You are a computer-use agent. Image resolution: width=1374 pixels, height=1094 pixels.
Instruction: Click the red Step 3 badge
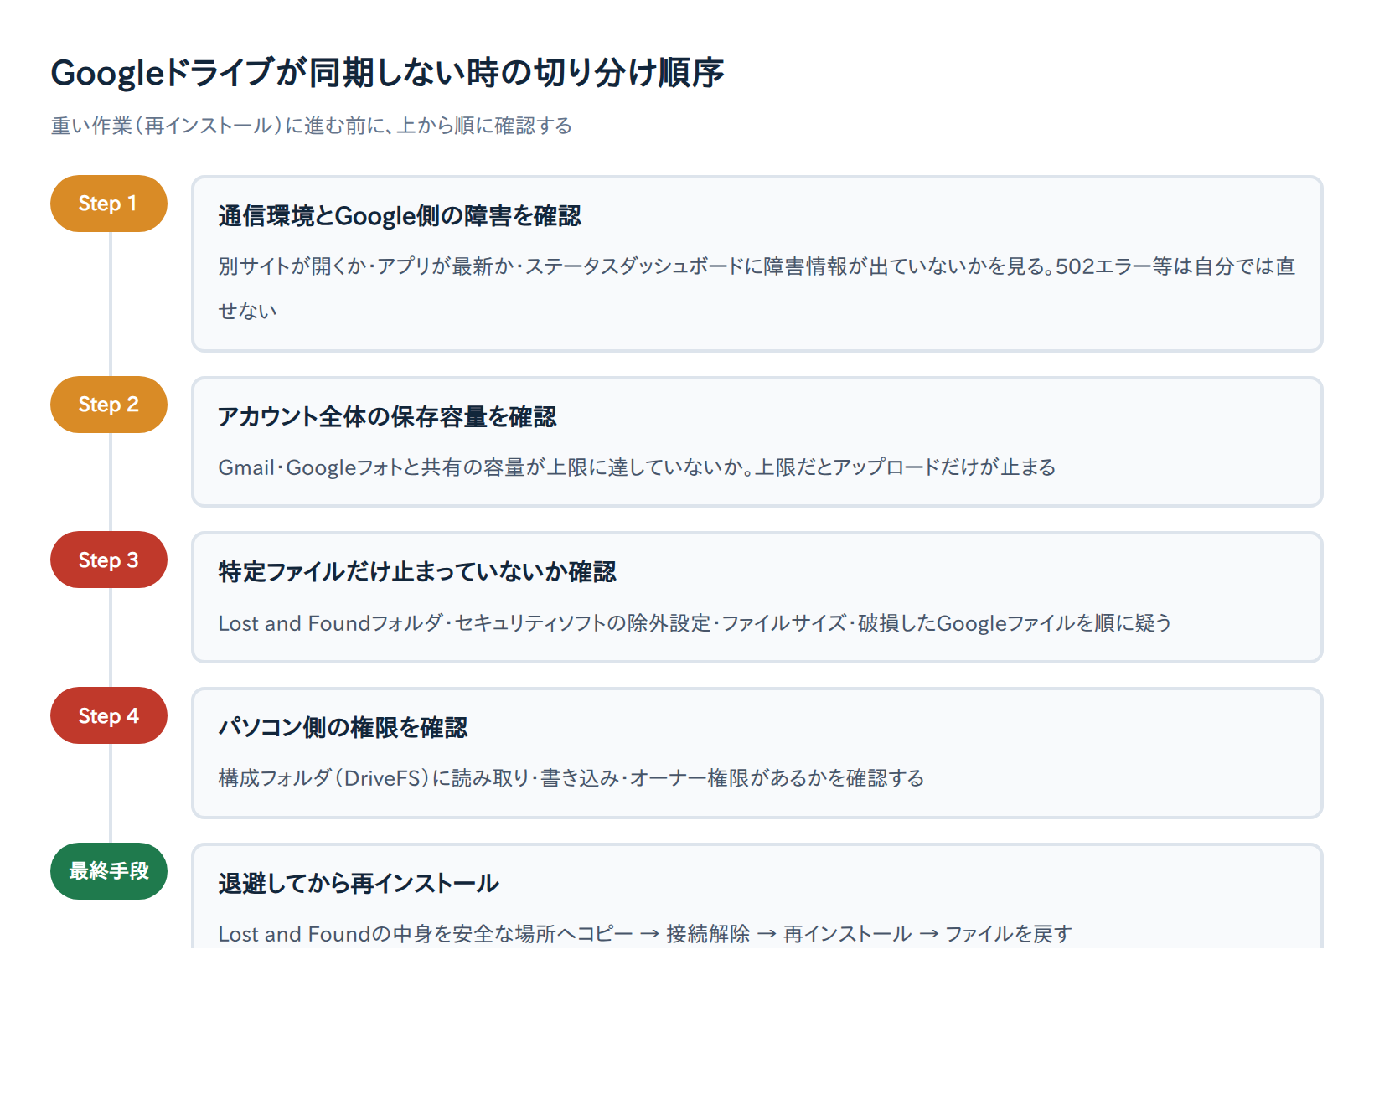click(109, 560)
